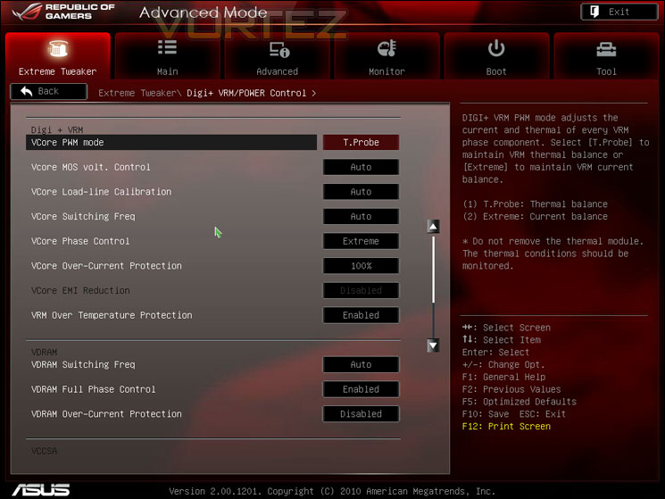Open the Monitor thermometer icon
Viewport: 665px width, 499px height.
point(387,48)
